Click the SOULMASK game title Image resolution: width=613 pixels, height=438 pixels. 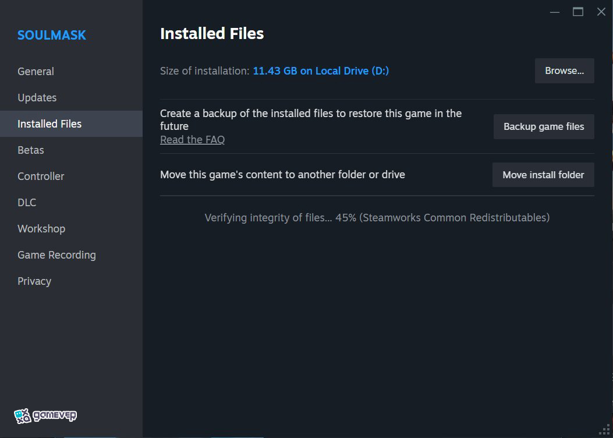coord(52,35)
